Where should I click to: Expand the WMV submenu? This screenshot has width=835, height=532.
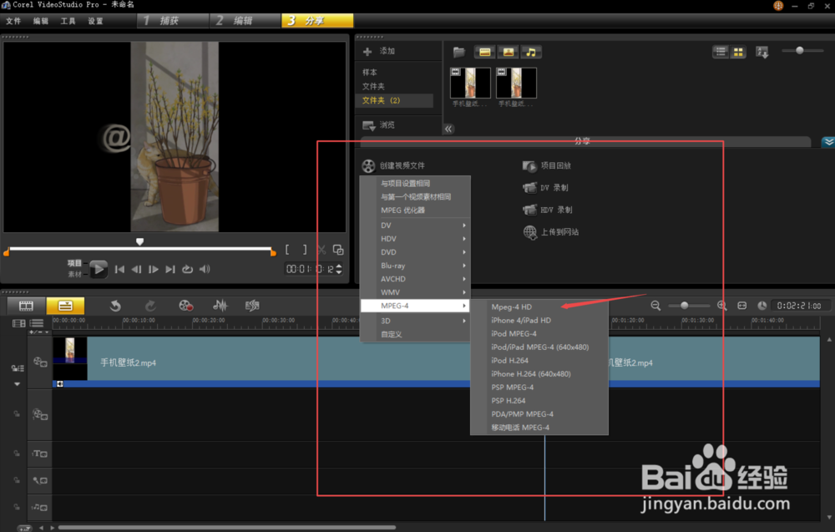coord(415,291)
